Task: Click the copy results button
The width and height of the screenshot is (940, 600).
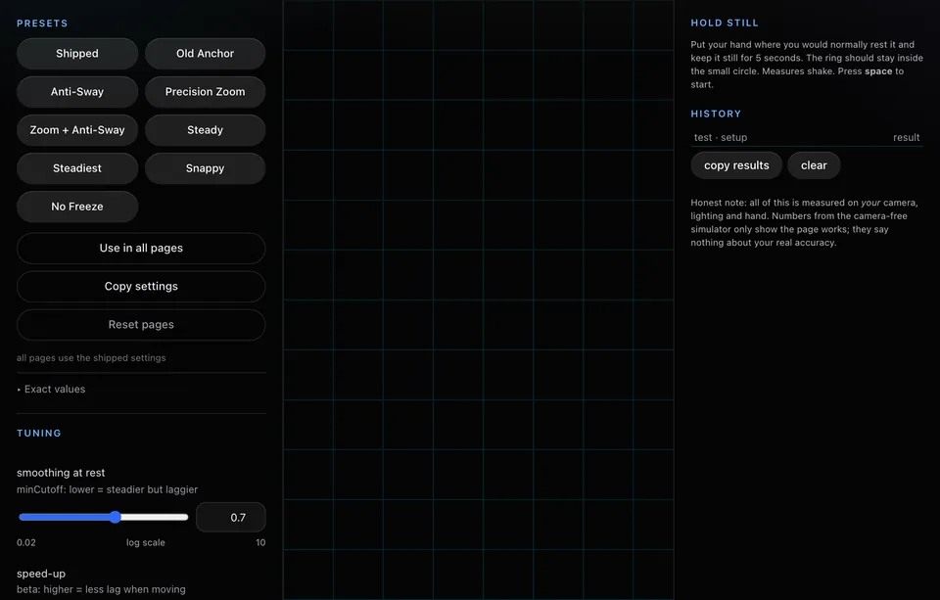Action: (736, 165)
